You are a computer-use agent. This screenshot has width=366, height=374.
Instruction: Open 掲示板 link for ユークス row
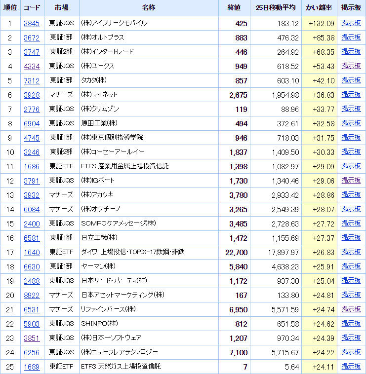point(351,66)
